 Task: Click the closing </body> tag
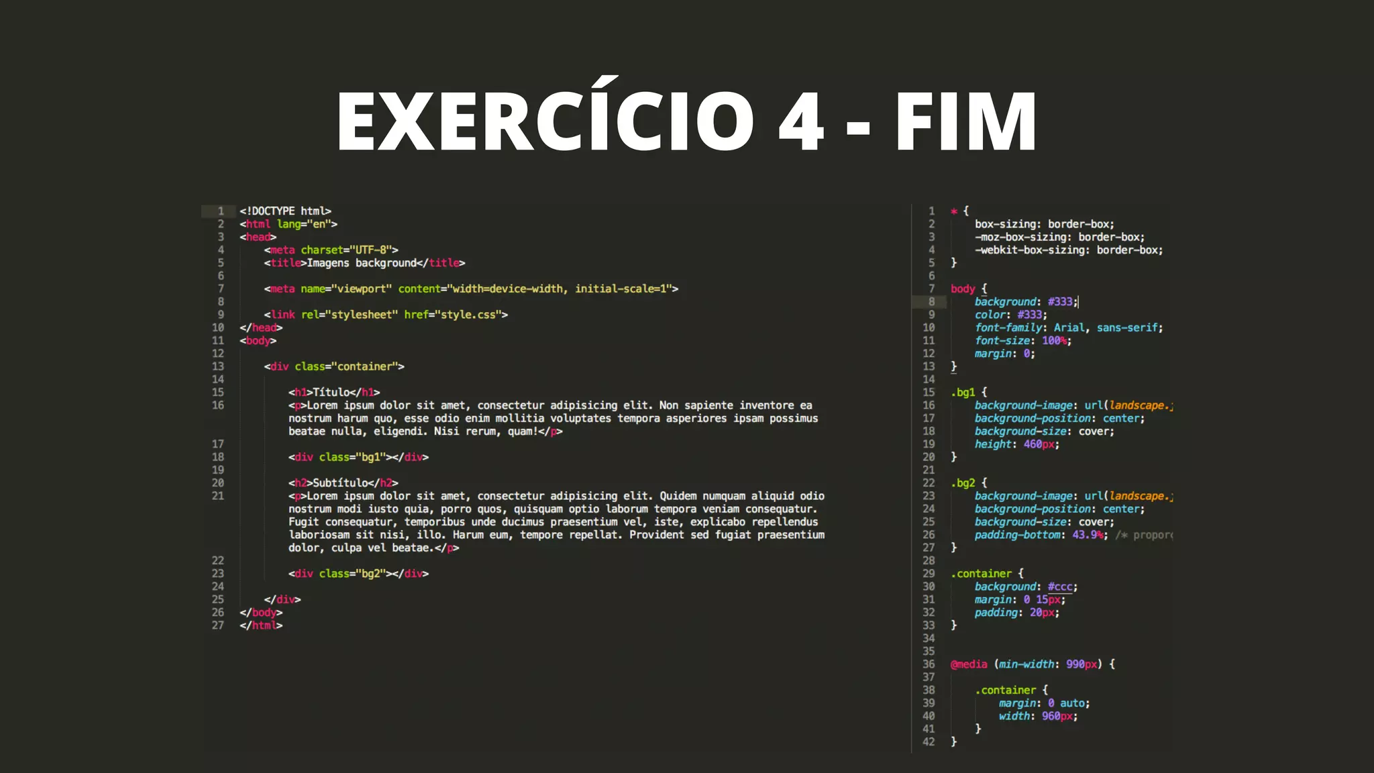tap(261, 613)
